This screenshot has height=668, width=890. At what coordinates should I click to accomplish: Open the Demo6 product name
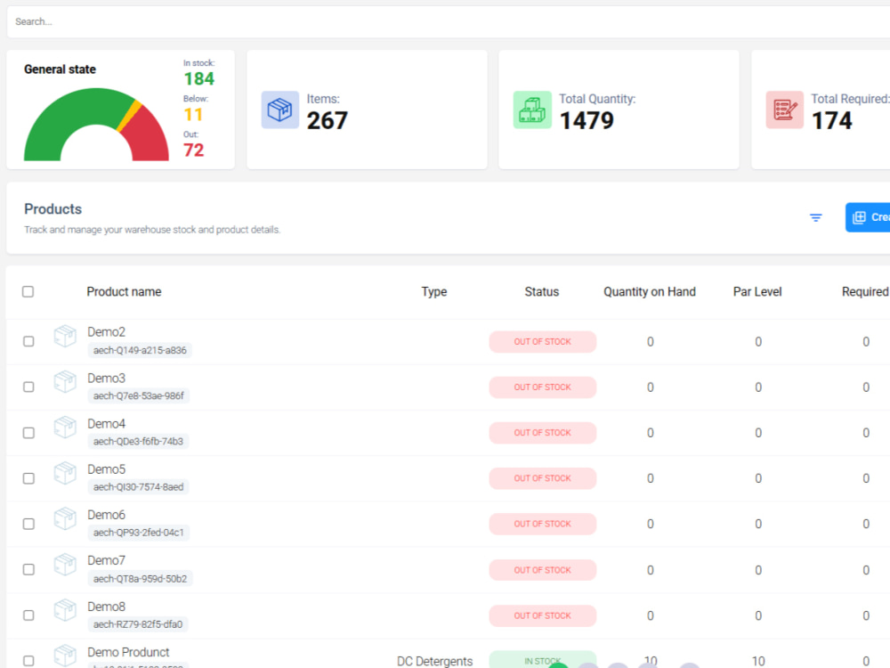pyautogui.click(x=106, y=515)
